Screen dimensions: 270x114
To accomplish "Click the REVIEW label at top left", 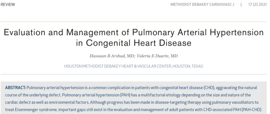I will tap(8, 5).
